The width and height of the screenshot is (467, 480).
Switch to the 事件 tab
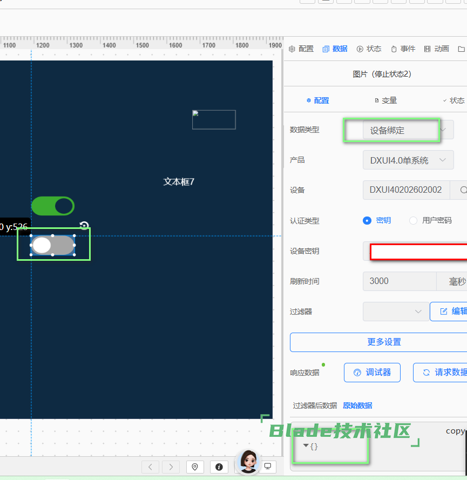(x=403, y=49)
